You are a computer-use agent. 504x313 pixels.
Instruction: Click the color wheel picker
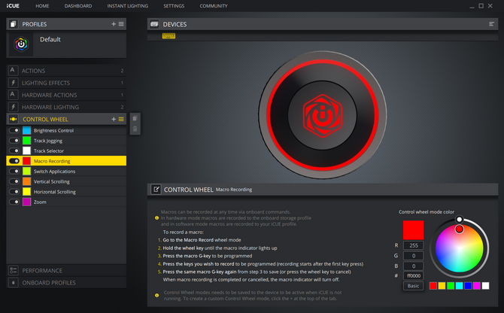(x=460, y=248)
